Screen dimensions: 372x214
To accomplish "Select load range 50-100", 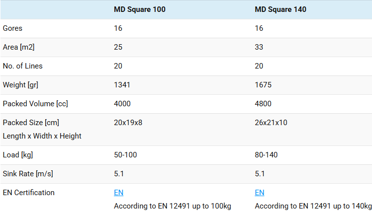I will (125, 155).
